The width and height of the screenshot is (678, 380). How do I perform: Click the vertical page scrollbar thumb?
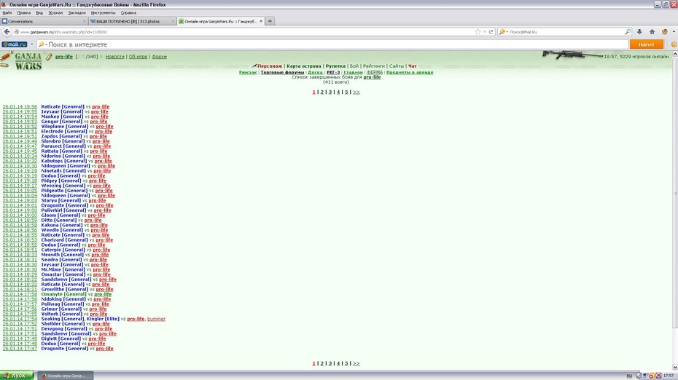675,193
